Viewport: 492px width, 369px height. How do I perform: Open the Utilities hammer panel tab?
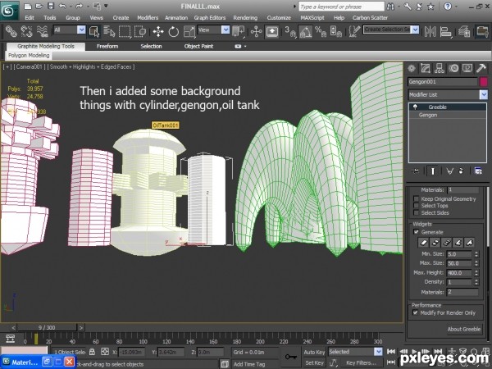(481, 68)
